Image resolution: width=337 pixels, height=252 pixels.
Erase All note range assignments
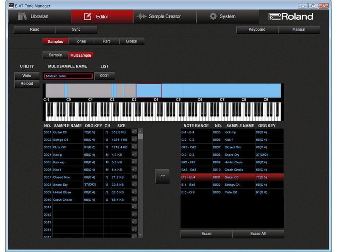tap(258, 234)
